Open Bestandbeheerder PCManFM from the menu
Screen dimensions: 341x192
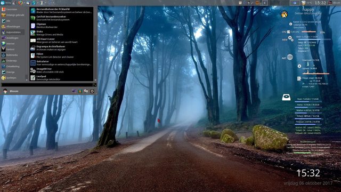click(x=62, y=11)
